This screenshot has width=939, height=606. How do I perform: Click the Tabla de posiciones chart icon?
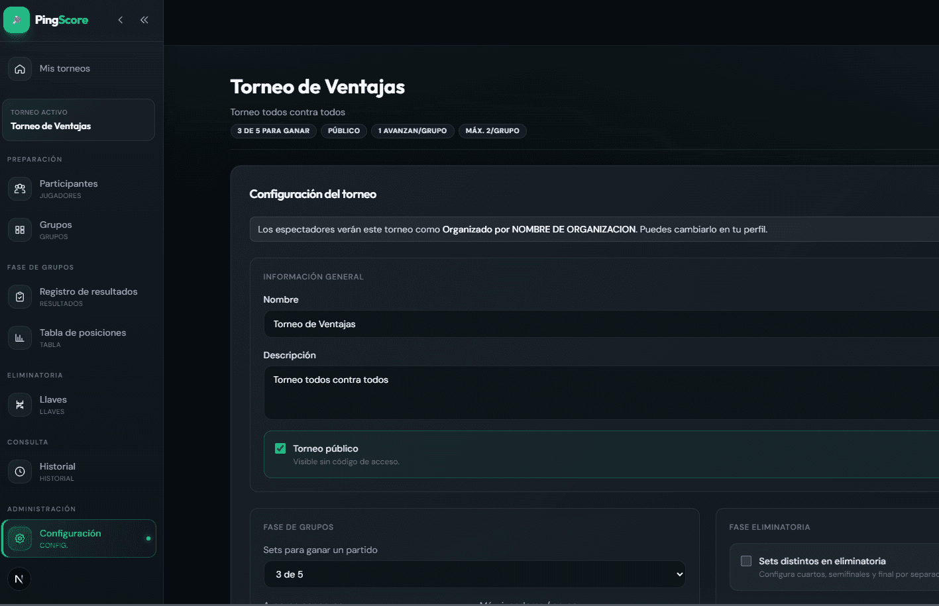click(x=20, y=338)
